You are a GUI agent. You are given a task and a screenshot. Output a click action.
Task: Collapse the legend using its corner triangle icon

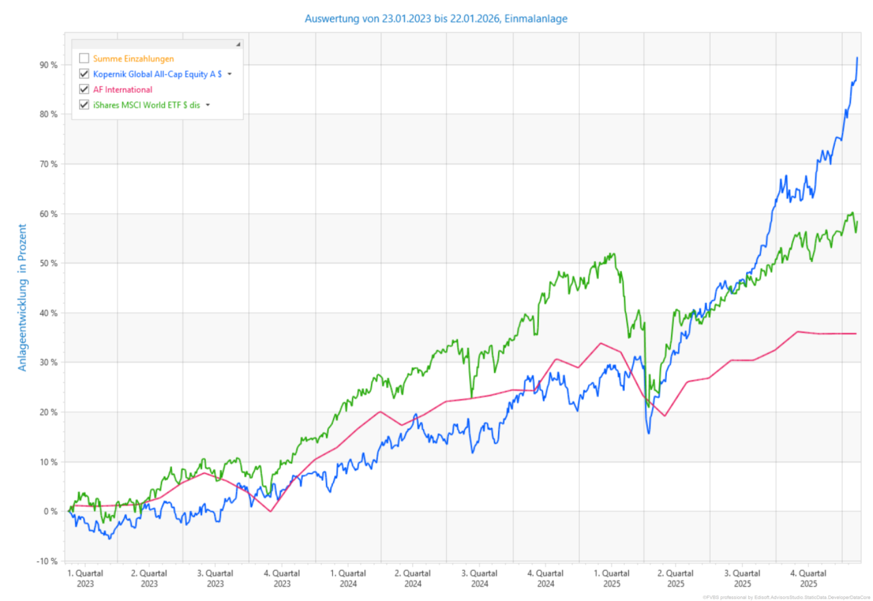point(238,44)
